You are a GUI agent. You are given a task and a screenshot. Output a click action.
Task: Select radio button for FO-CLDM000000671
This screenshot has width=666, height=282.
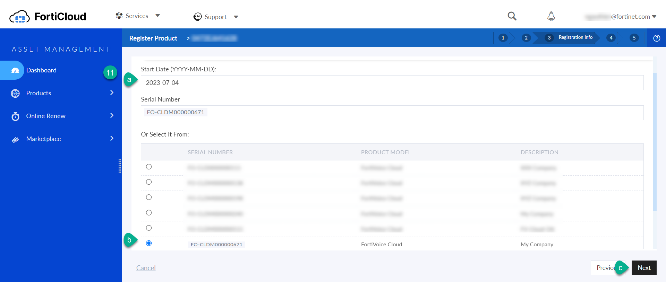[x=149, y=243]
